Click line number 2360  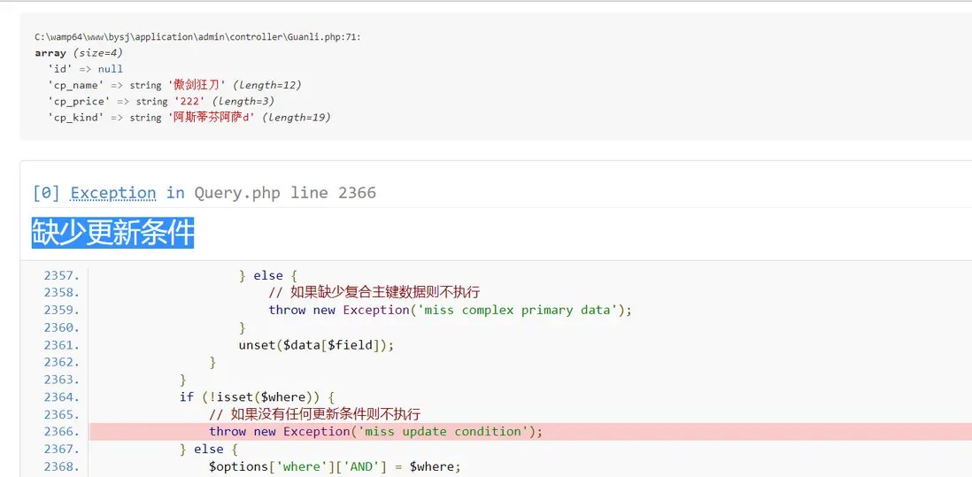click(61, 327)
